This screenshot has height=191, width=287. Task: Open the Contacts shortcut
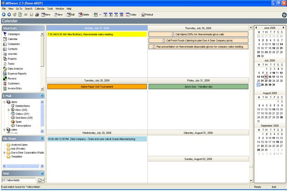[11, 49]
